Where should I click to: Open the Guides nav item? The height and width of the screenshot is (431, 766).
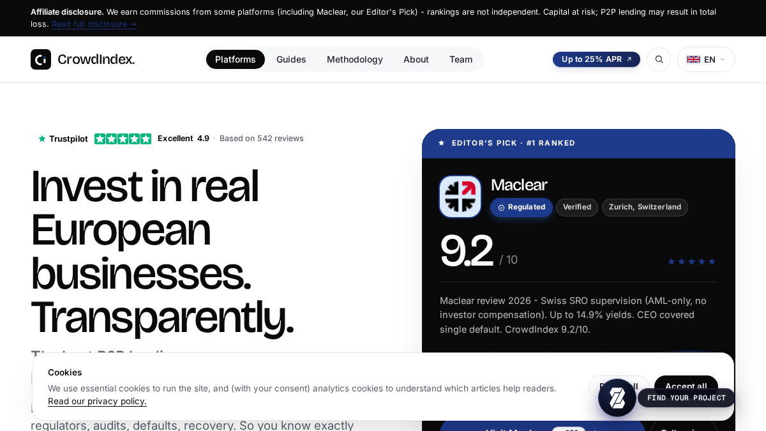click(x=291, y=59)
